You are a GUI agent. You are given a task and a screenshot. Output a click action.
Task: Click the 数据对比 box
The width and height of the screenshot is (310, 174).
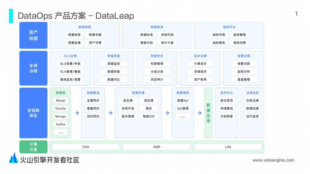tap(114, 80)
